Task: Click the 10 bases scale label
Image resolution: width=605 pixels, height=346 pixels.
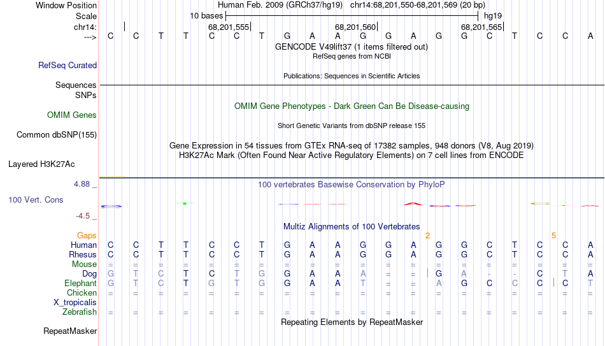Action: point(206,16)
